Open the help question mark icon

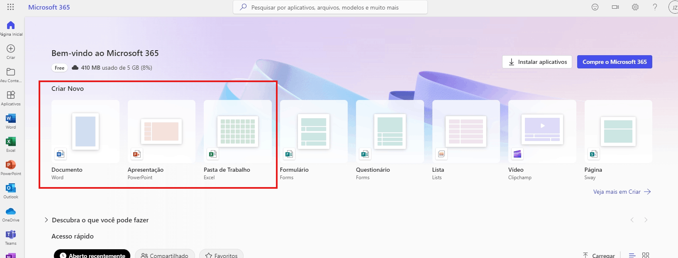655,7
